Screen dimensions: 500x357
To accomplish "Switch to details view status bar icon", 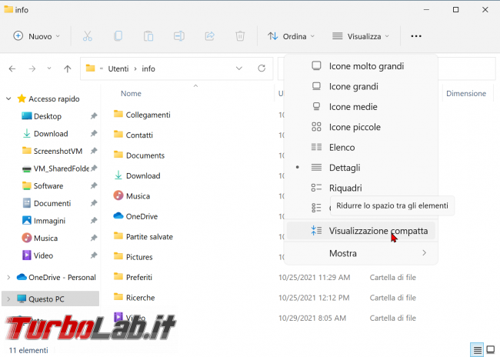I will (477, 350).
